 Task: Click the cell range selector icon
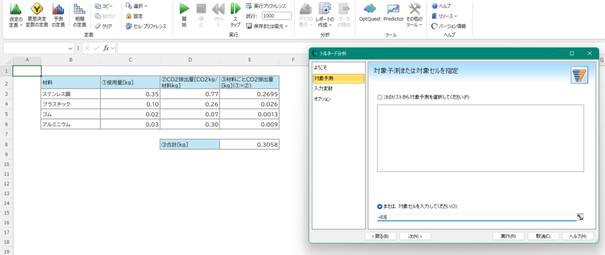point(580,218)
